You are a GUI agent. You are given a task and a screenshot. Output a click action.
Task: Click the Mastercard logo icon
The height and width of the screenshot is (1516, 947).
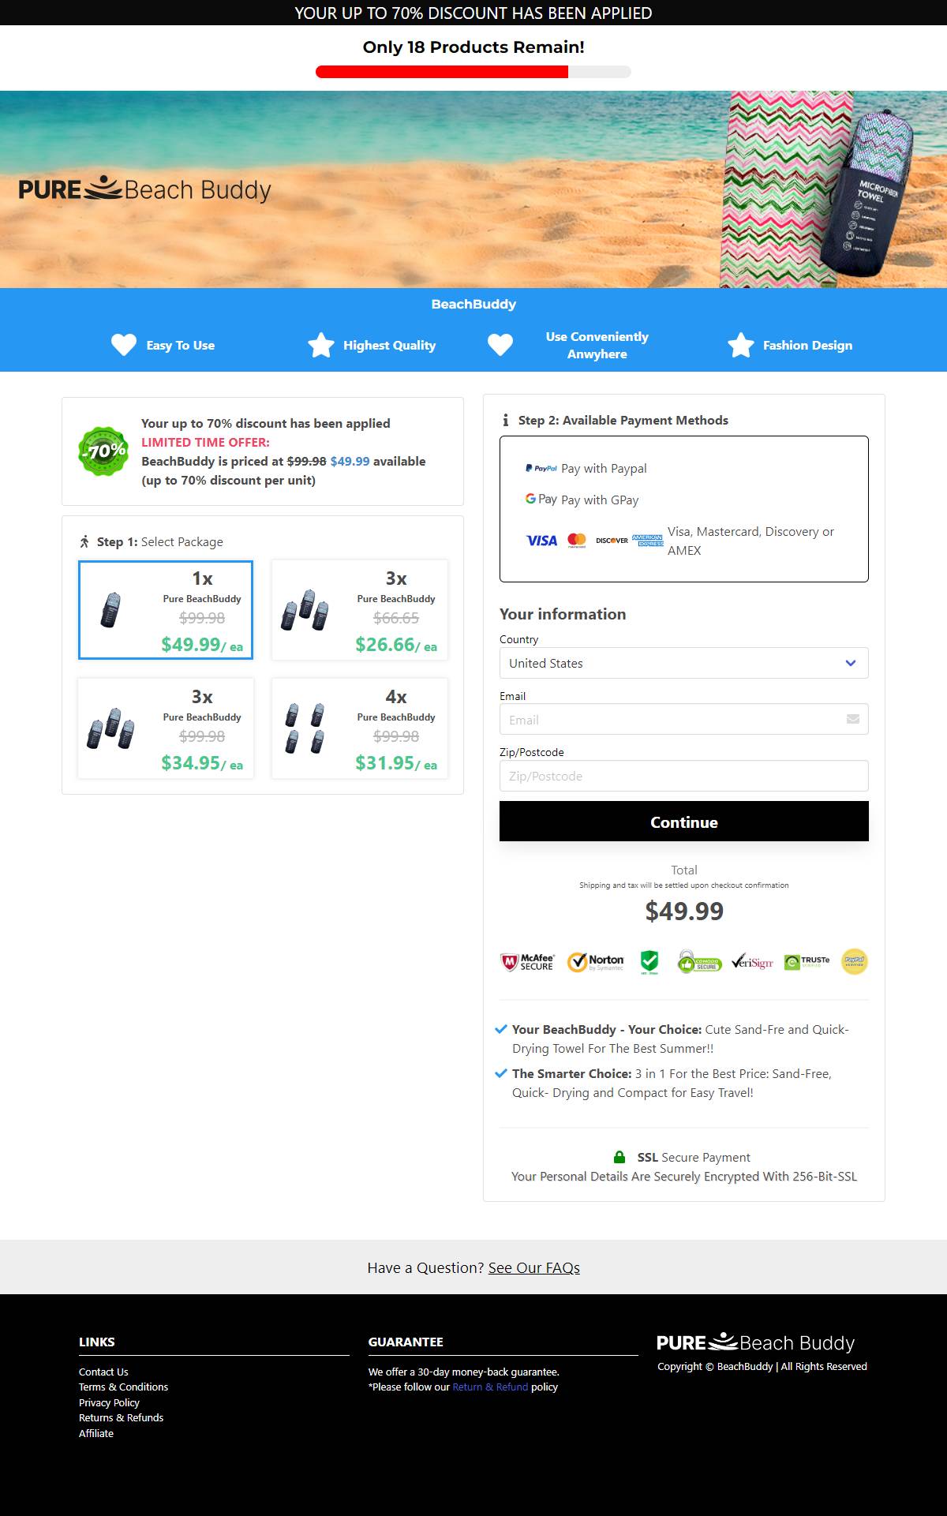pos(577,541)
